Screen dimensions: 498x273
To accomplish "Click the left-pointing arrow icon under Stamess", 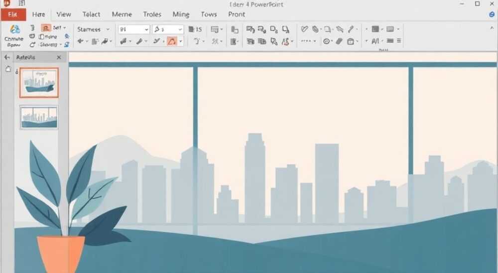I will pos(81,41).
